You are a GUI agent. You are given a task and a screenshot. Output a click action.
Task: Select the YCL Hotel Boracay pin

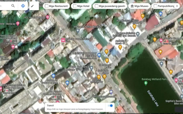[x=47, y=17]
